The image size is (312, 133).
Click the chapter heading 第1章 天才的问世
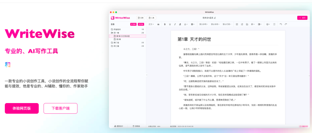194,39
